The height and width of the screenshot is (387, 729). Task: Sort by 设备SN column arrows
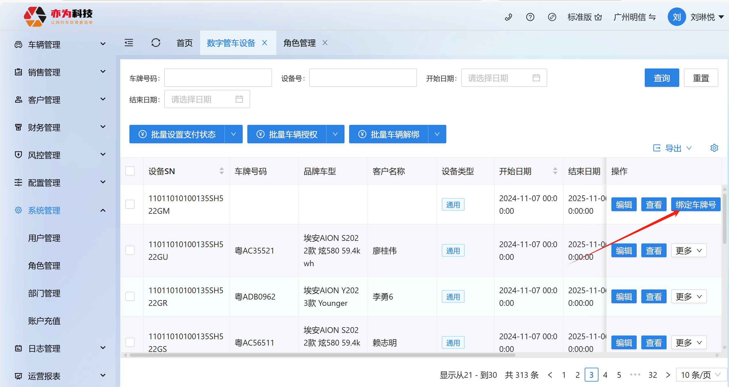(221, 171)
